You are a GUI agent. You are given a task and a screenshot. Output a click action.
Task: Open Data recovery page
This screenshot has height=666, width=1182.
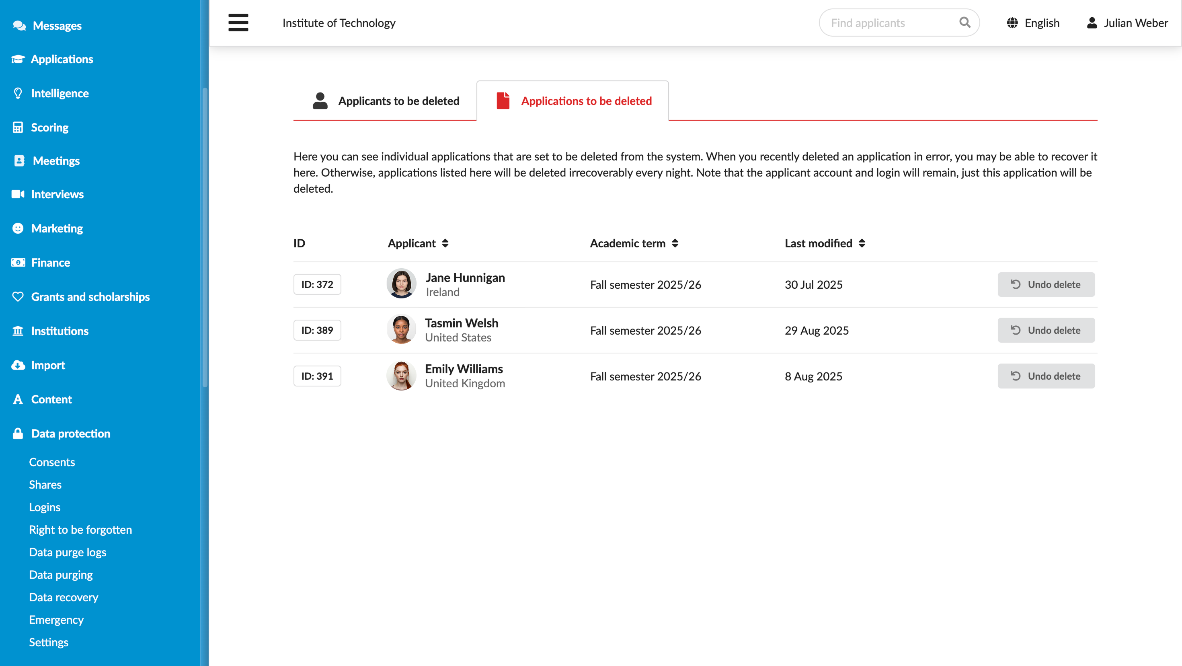pos(64,597)
